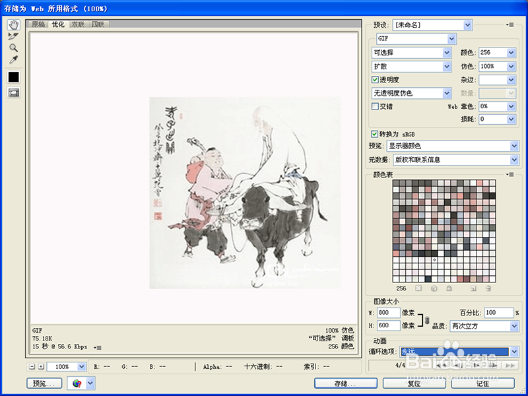The image size is (528, 396).
Task: Select the Hand tool
Action: tap(13, 24)
